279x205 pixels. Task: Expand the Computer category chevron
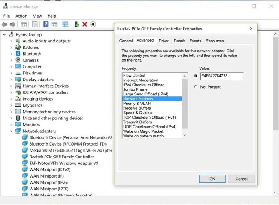click(11, 67)
